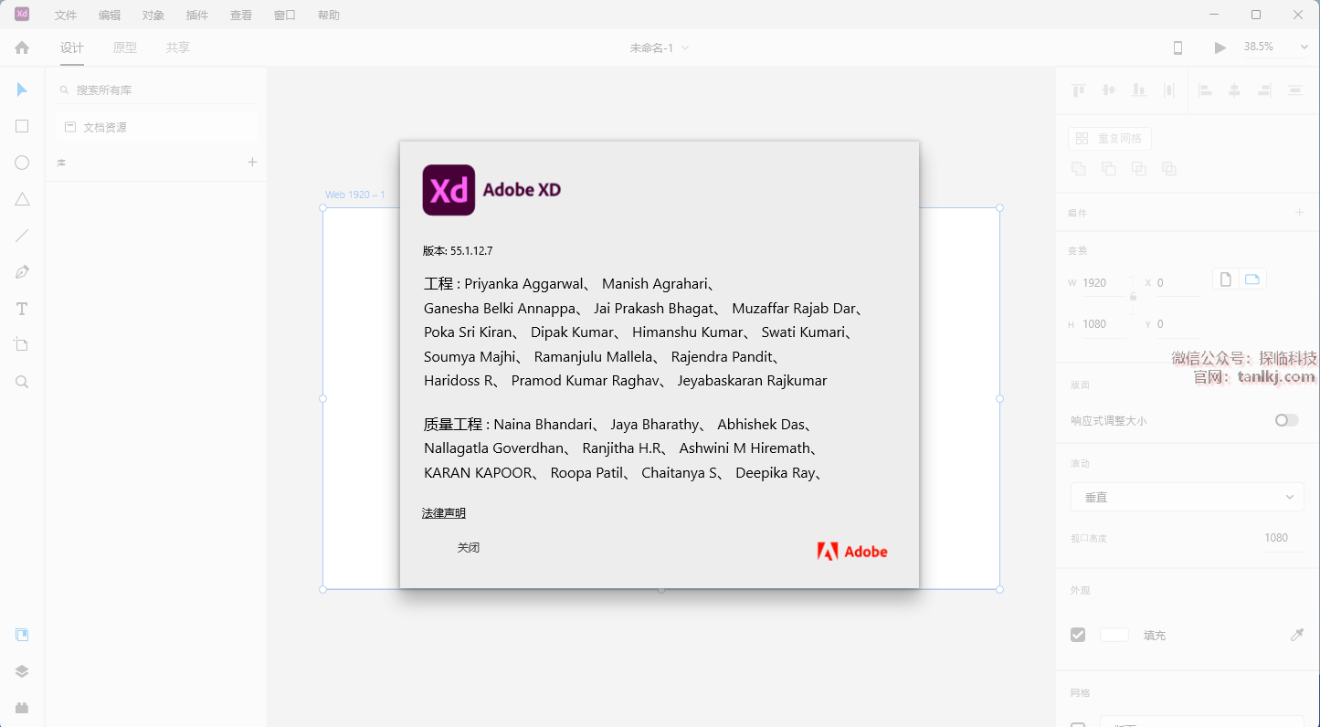Align selection to horizontal center

1234,90
